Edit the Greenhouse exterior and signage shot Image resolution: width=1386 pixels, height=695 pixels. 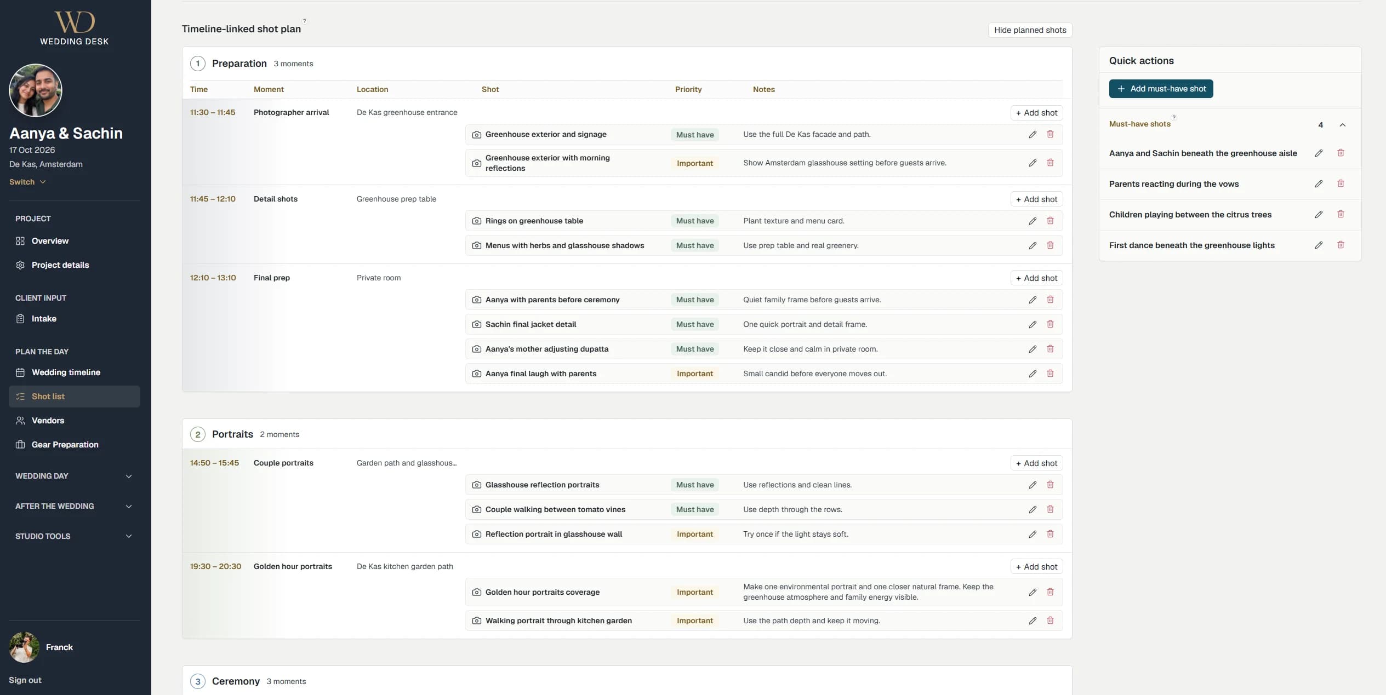(1033, 135)
